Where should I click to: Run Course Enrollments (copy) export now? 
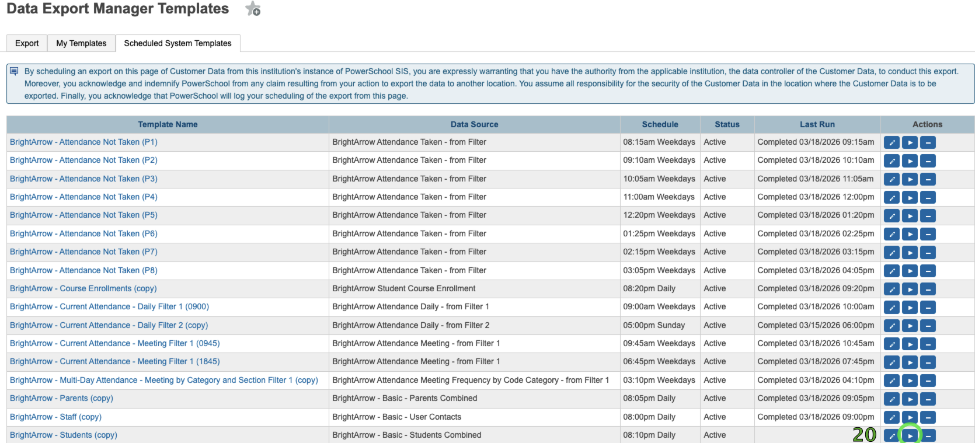coord(910,289)
